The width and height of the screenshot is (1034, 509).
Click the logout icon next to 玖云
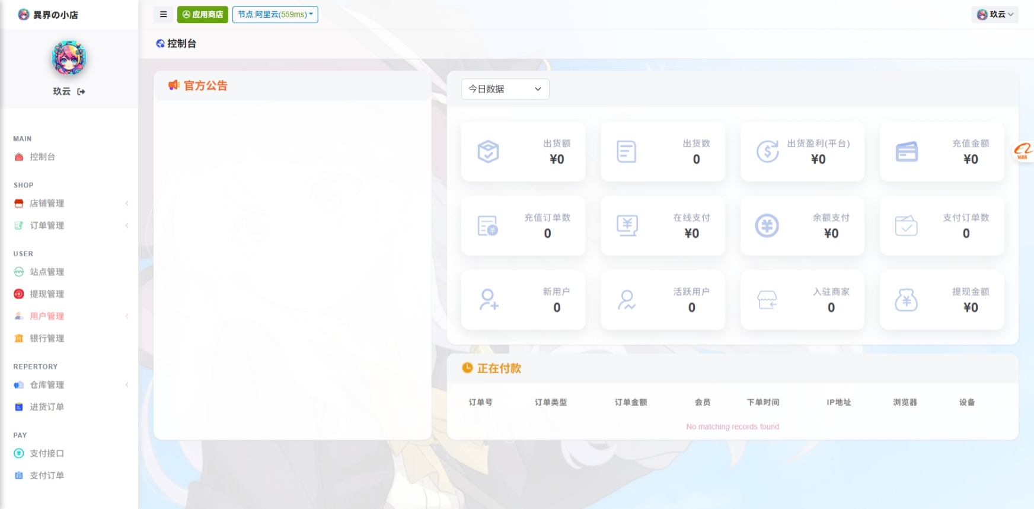(x=81, y=91)
